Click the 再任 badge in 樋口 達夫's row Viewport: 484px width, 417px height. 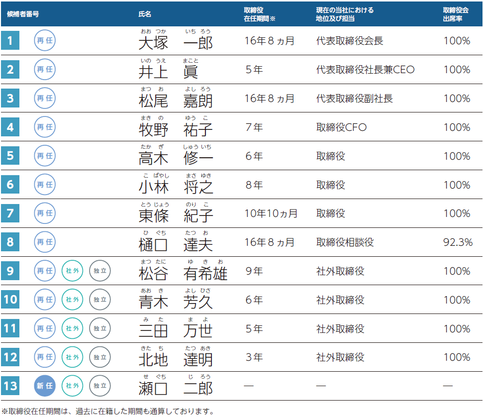point(45,242)
